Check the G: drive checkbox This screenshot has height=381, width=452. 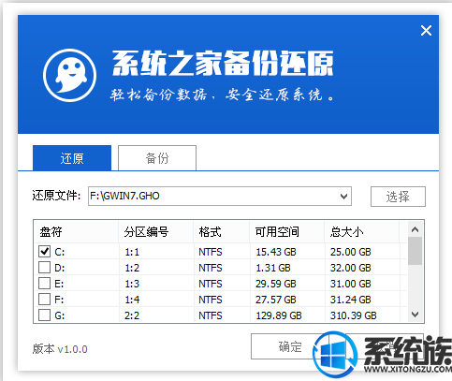point(44,315)
